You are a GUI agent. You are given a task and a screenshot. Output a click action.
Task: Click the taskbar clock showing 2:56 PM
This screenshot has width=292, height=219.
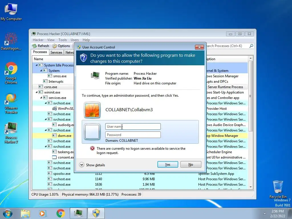(278, 214)
